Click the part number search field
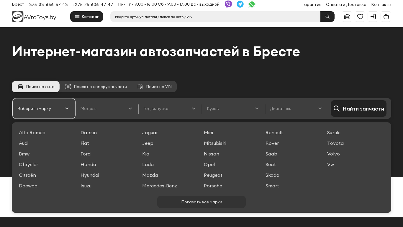The width and height of the screenshot is (403, 227). pos(215,17)
